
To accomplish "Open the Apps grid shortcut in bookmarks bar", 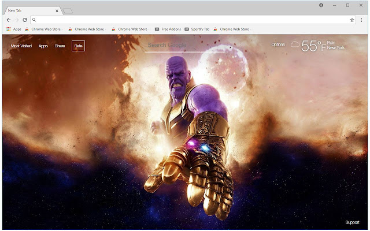I will click(x=14, y=29).
